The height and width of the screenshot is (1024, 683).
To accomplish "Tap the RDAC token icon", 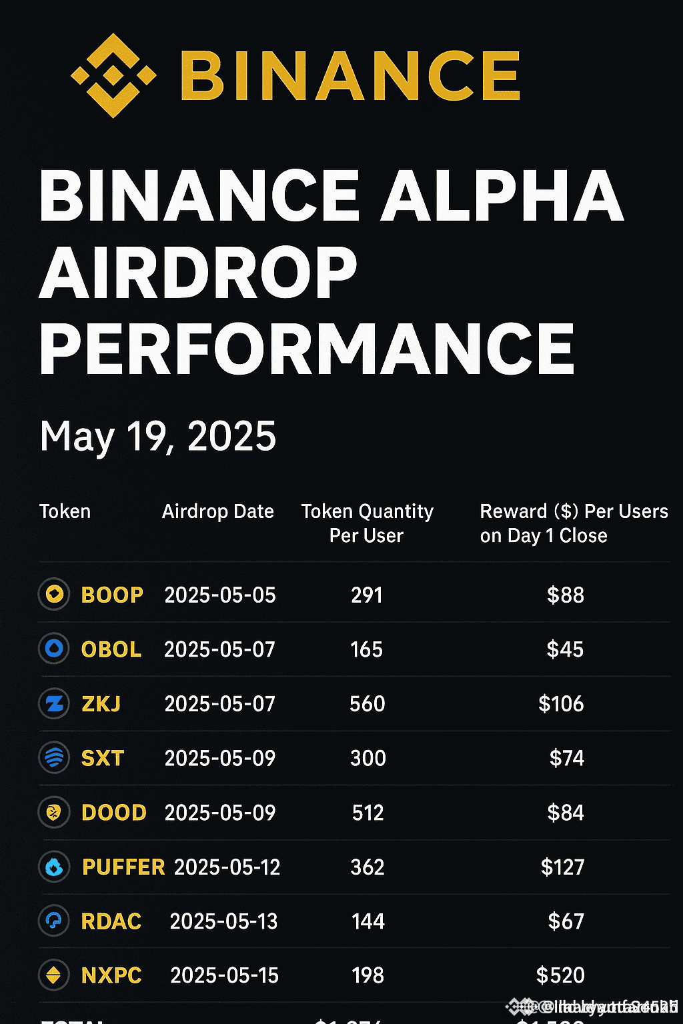I will tap(54, 921).
